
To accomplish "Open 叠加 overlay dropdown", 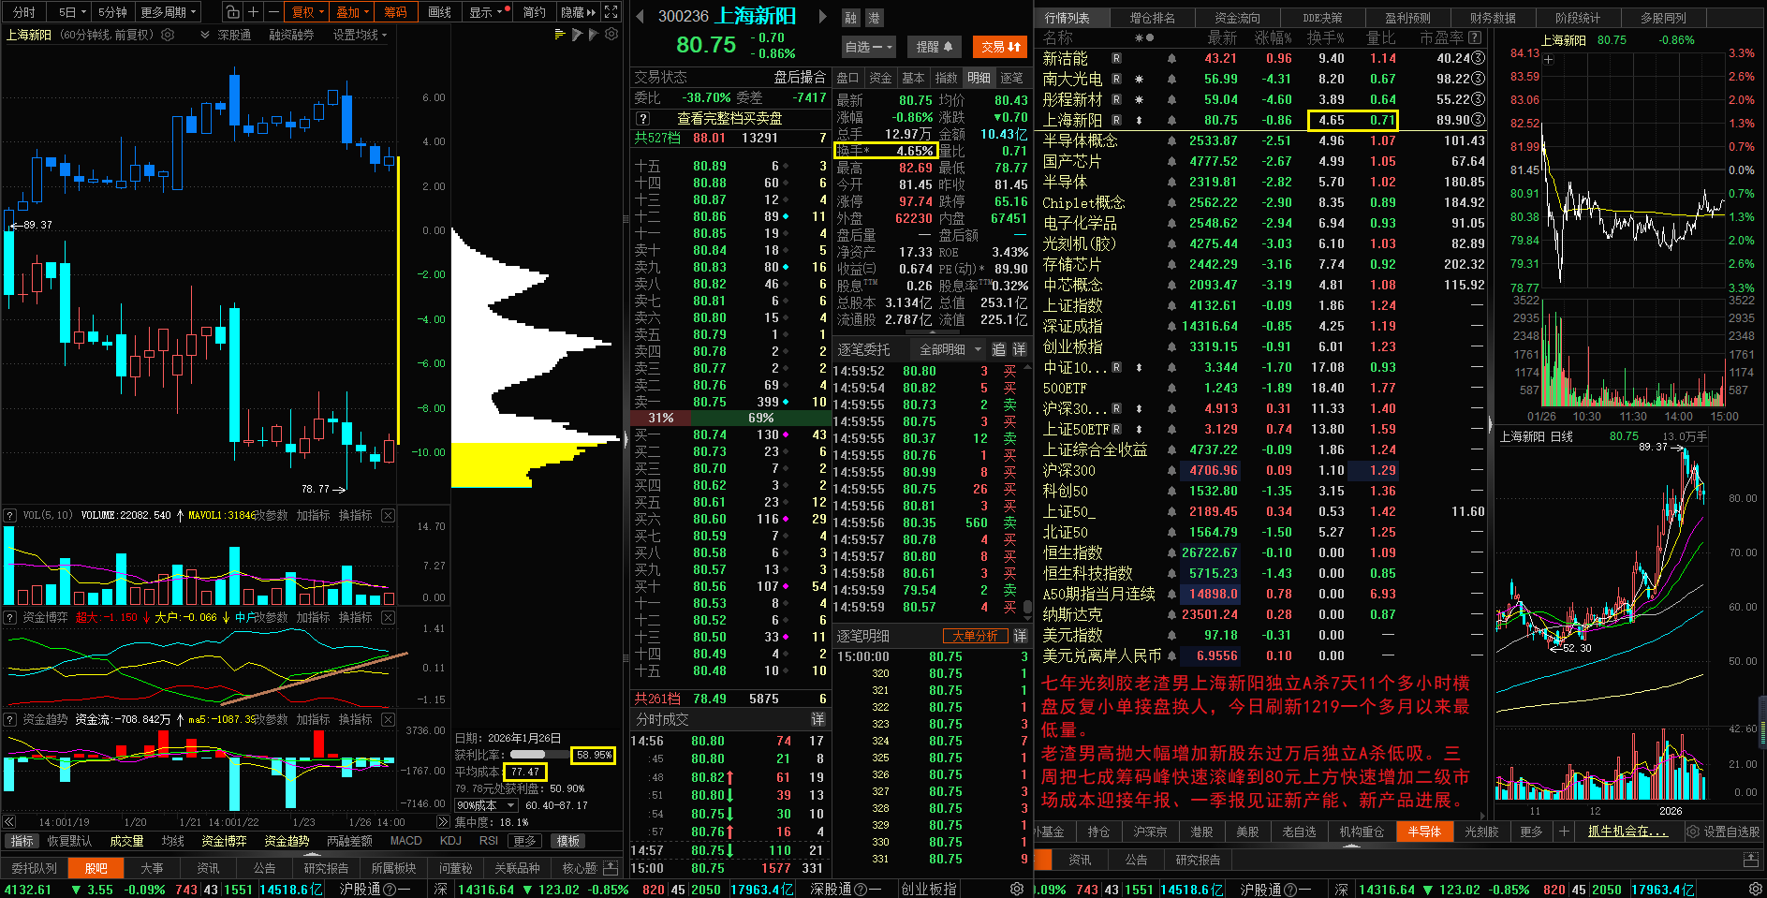I will pos(353,12).
